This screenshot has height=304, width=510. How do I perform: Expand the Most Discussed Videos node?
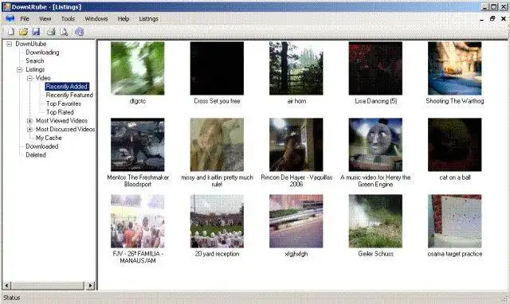[29, 129]
